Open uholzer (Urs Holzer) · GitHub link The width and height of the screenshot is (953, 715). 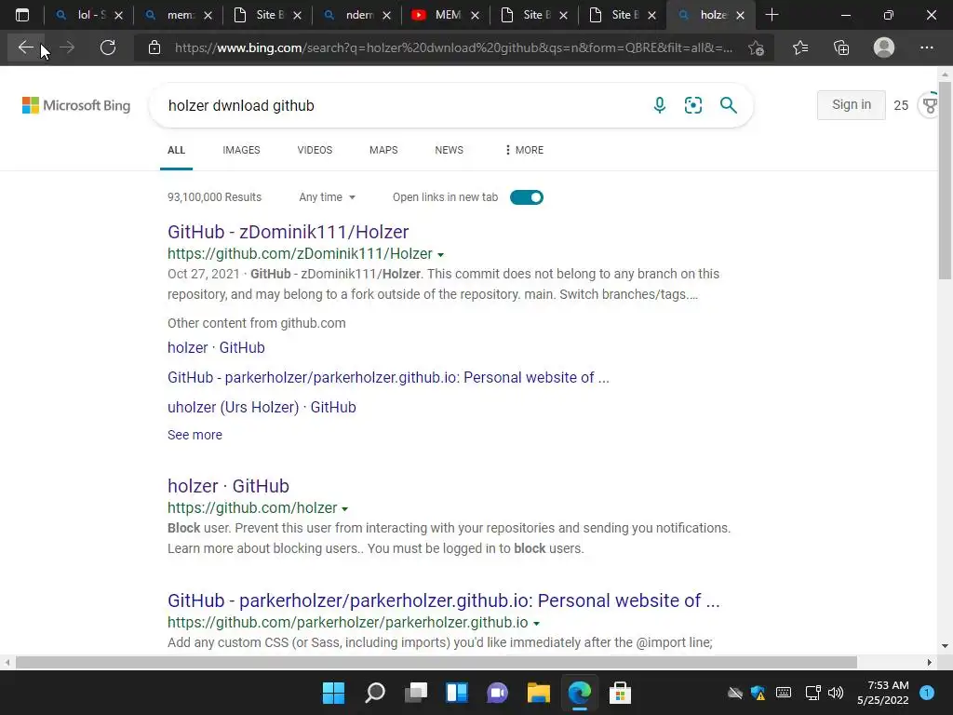(x=262, y=407)
